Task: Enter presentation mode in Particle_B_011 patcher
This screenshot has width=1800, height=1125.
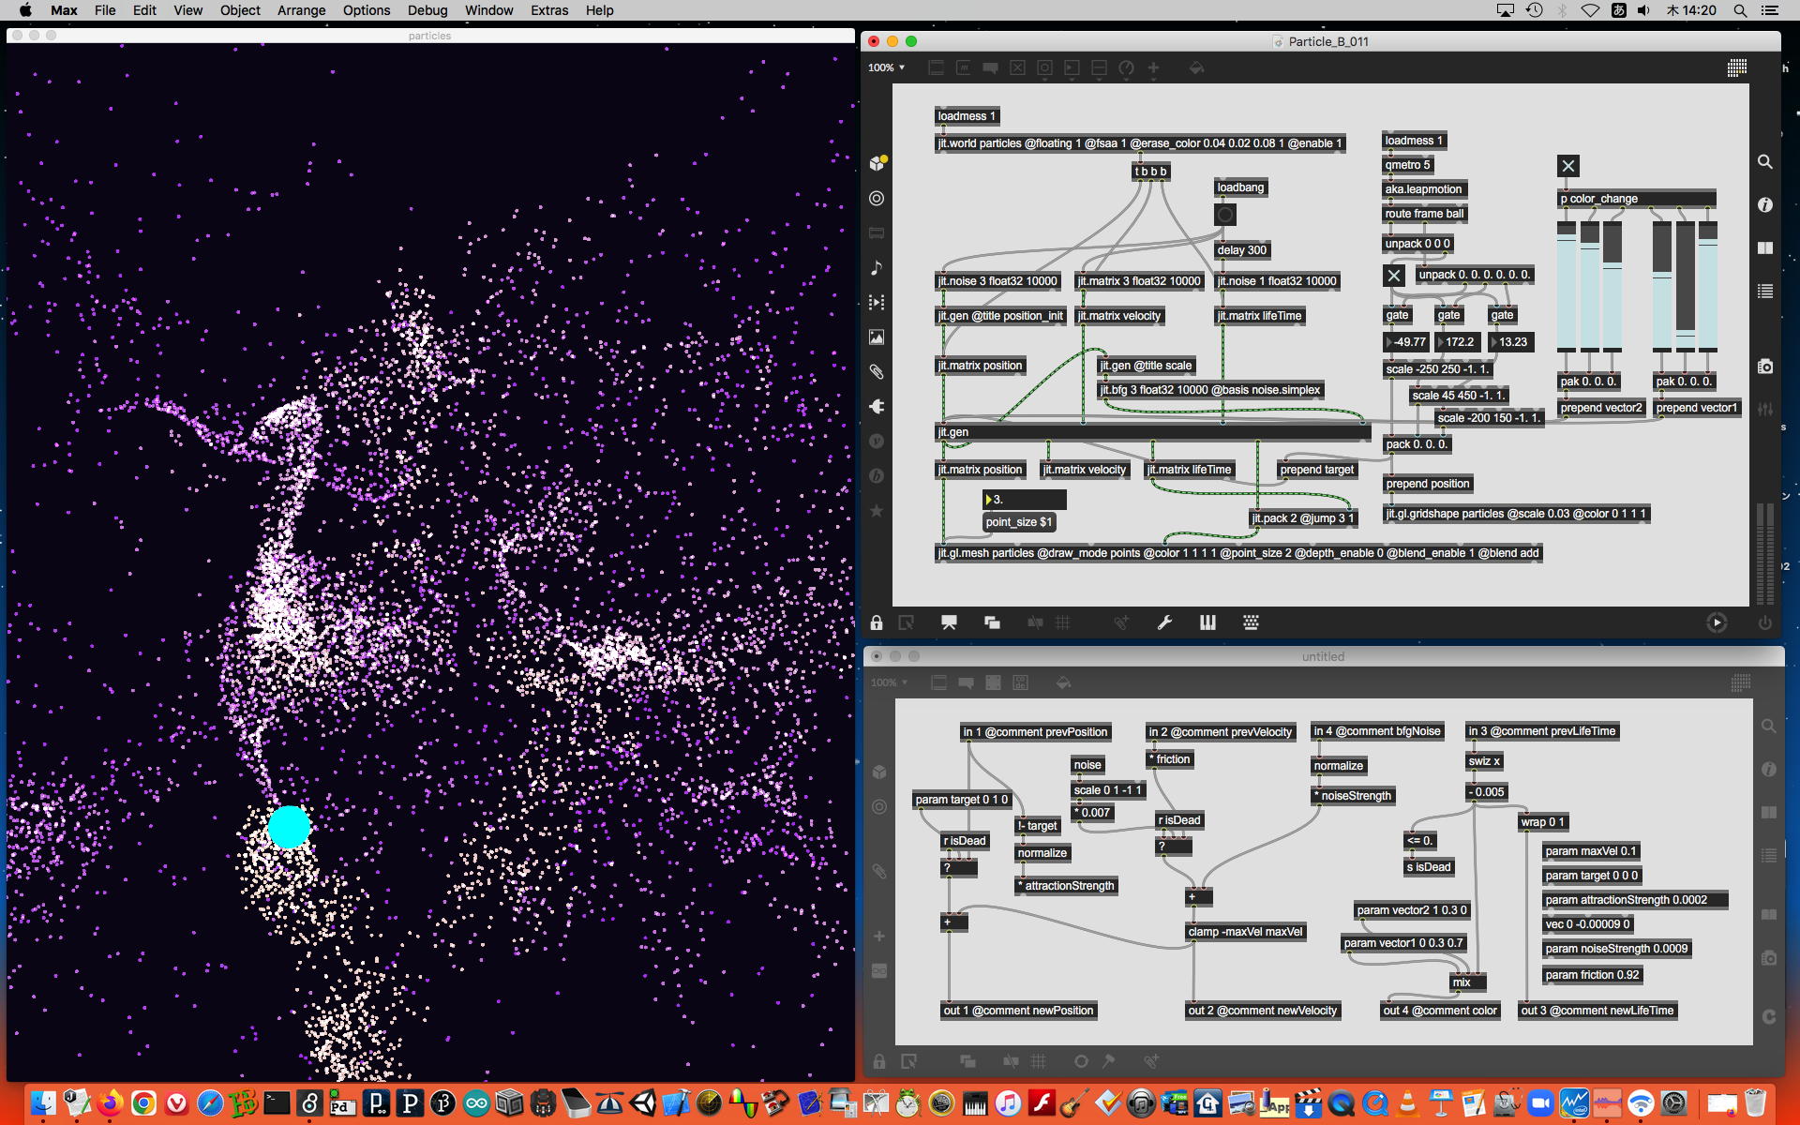Action: (949, 622)
